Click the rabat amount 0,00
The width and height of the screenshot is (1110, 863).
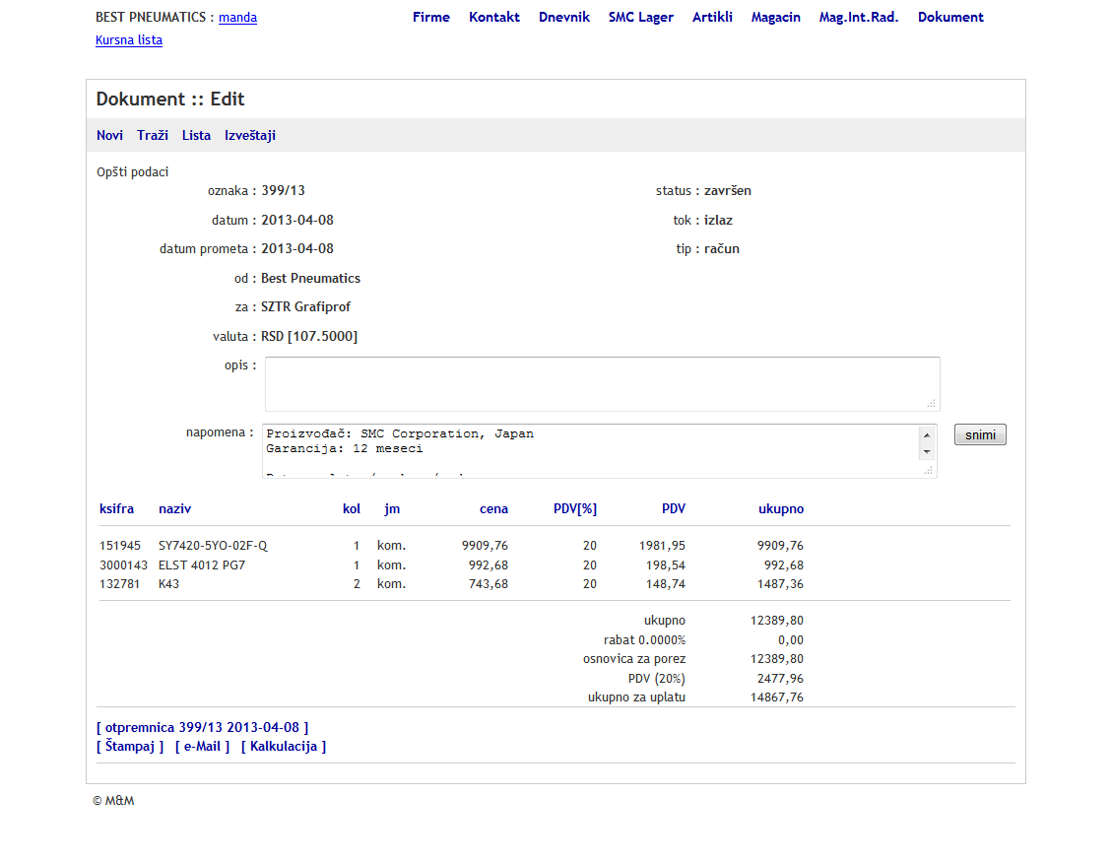pyautogui.click(x=791, y=640)
